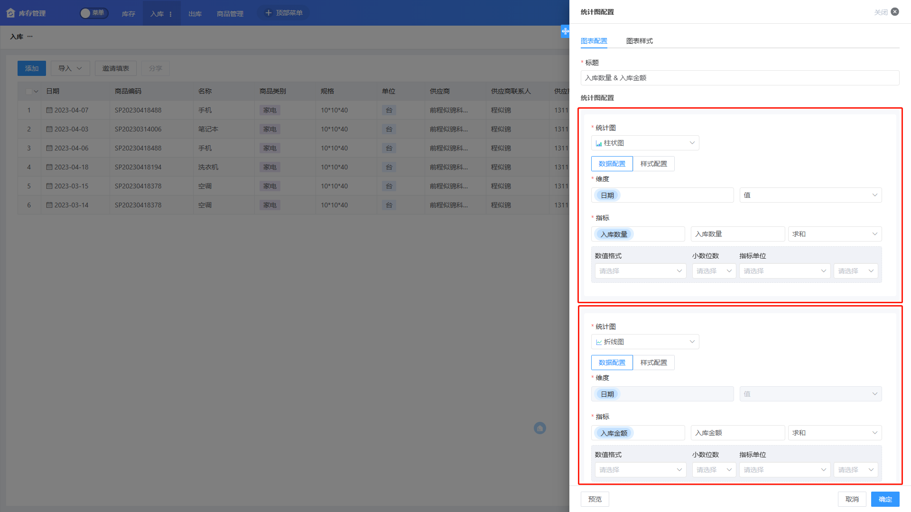Click the blue 添加 button
The image size is (911, 512).
[x=32, y=68]
